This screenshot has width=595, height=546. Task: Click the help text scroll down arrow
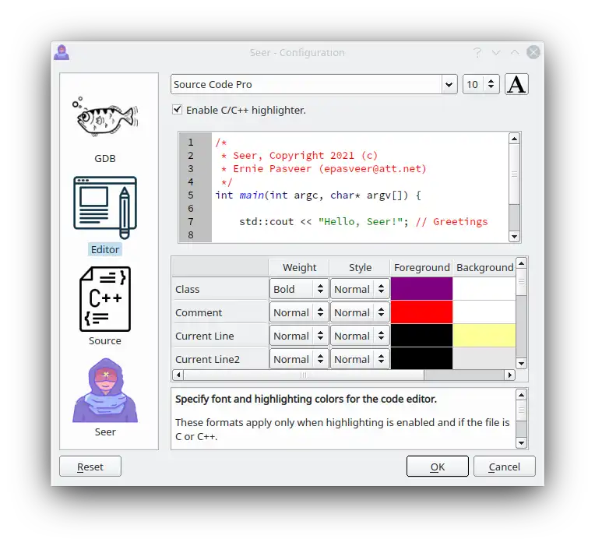[521, 442]
